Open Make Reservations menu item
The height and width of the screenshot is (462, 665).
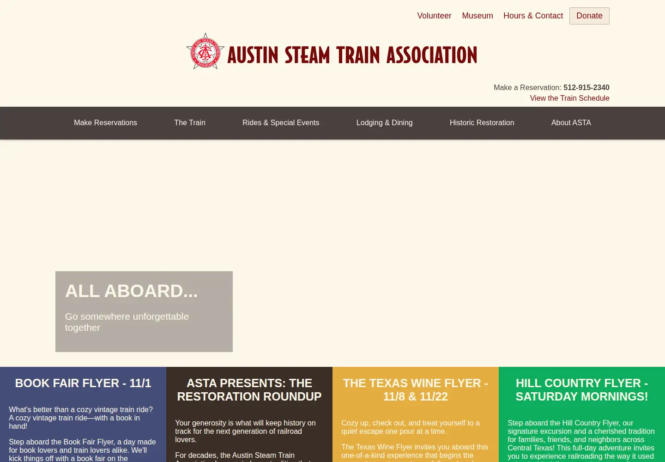105,122
